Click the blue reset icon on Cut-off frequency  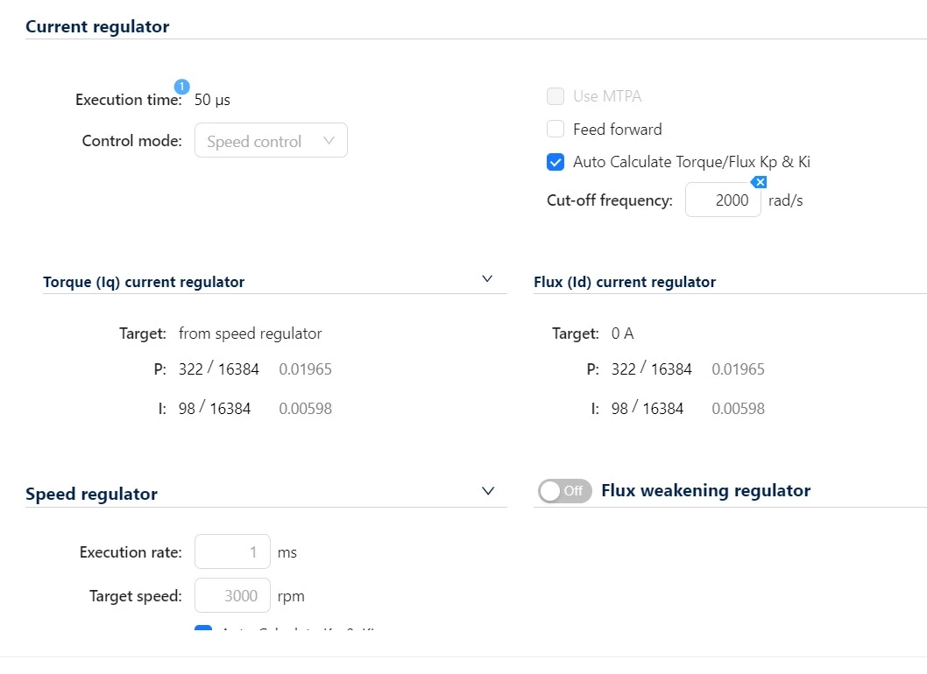pos(759,182)
